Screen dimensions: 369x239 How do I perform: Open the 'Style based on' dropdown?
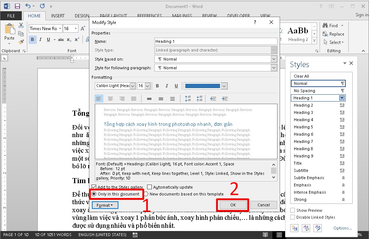click(x=274, y=59)
